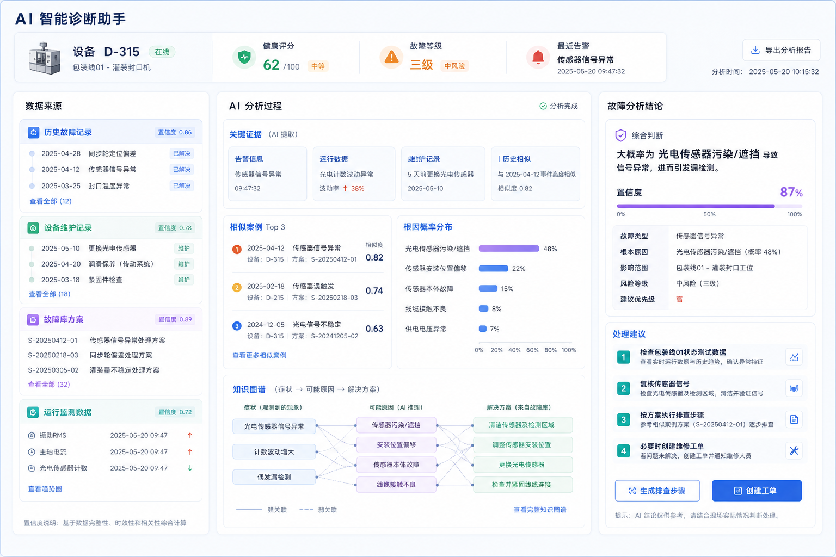Click the 历史故障记录 section icon

click(33, 132)
